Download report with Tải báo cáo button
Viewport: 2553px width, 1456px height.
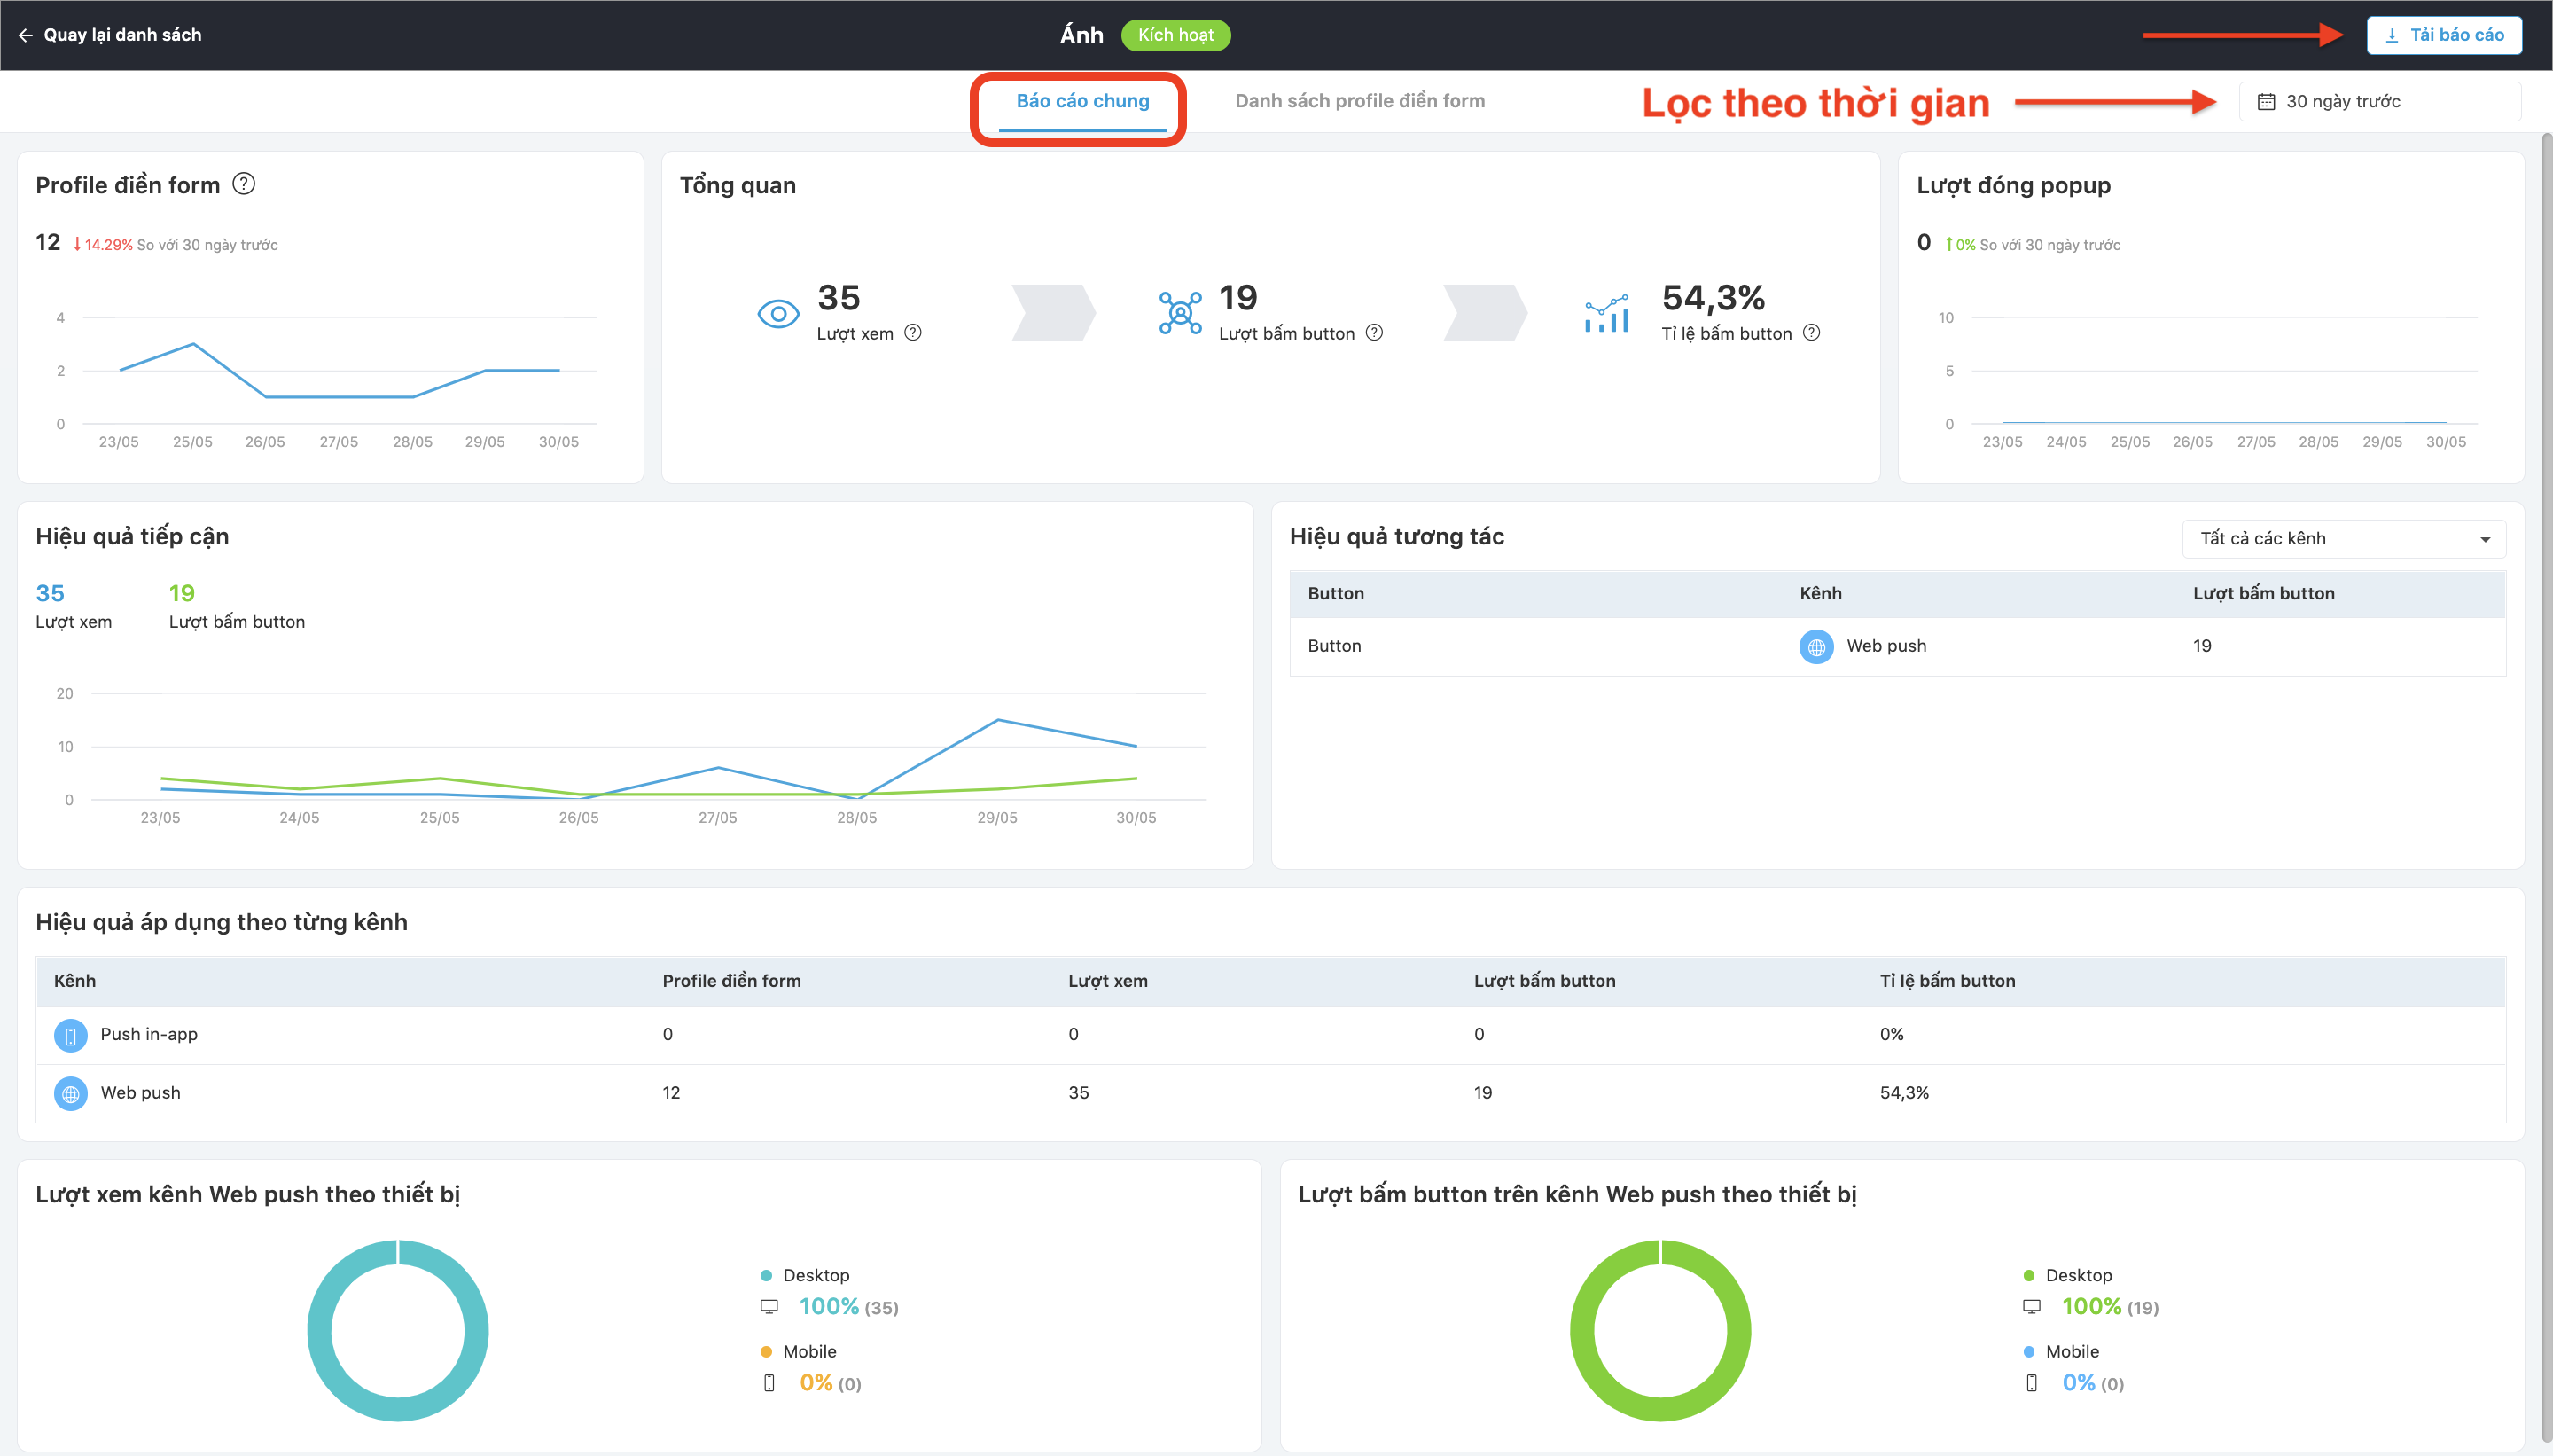(2443, 35)
